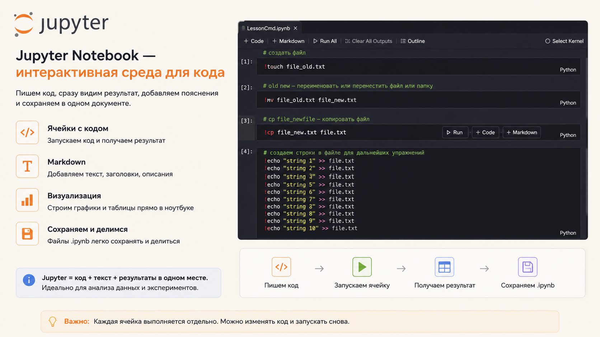Click the + Markdown button in cell 3
This screenshot has height=337, width=600.
tap(522, 133)
